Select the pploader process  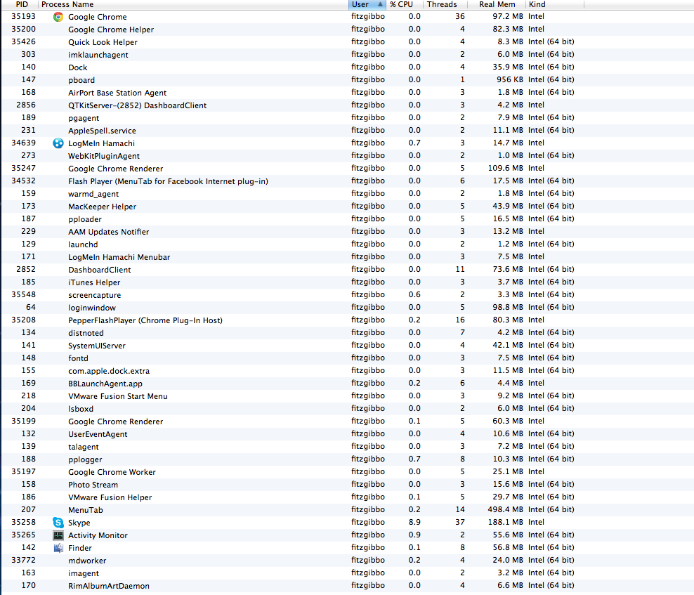tap(347, 219)
